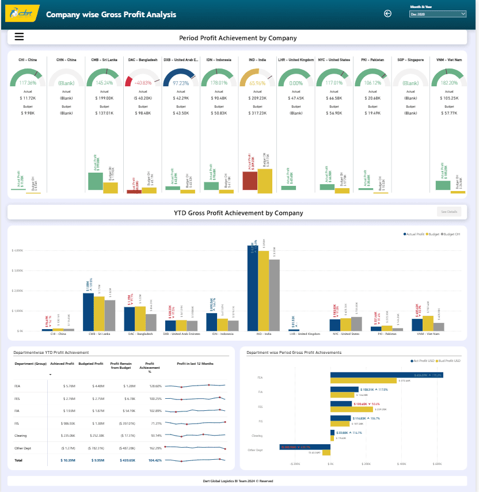Toggle Bud Profit USD legend item

(448, 361)
